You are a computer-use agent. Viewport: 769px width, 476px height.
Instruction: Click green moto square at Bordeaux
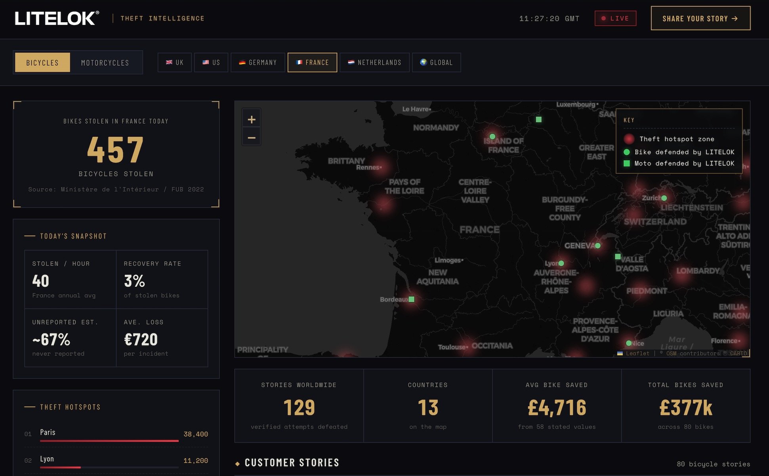[x=412, y=299]
